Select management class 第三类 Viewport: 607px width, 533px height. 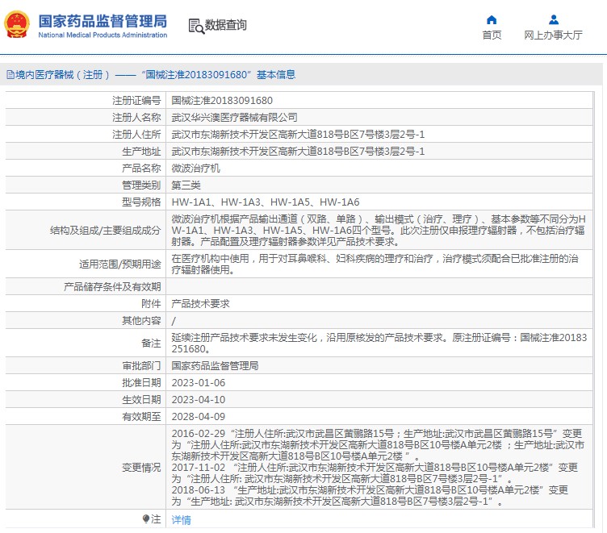point(186,185)
